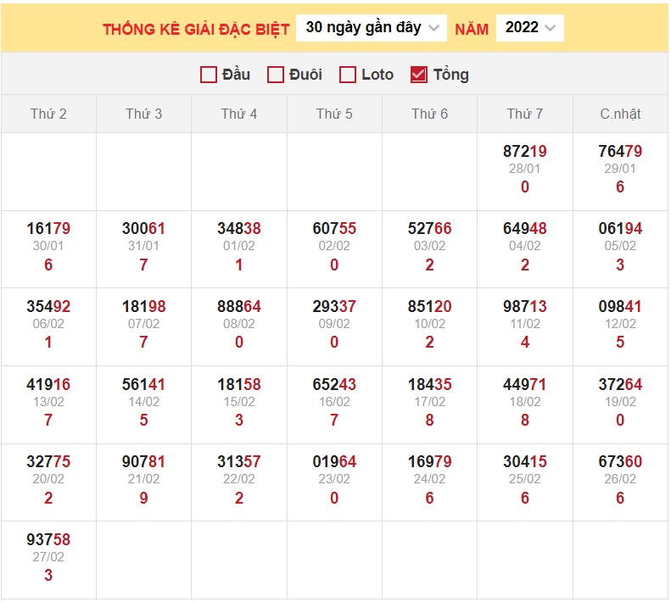Select the 65243 result on 16/02
The width and height of the screenshot is (671, 602).
point(334,385)
